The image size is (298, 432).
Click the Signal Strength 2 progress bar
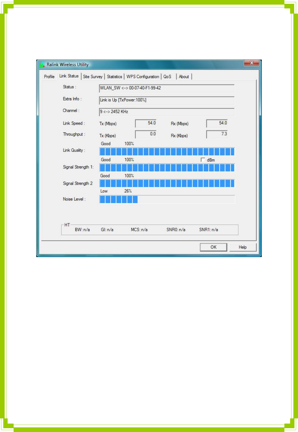coord(167,183)
